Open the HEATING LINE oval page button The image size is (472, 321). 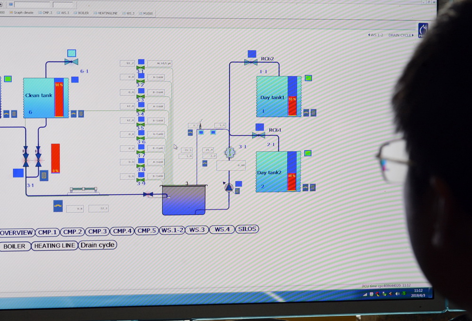(x=54, y=246)
